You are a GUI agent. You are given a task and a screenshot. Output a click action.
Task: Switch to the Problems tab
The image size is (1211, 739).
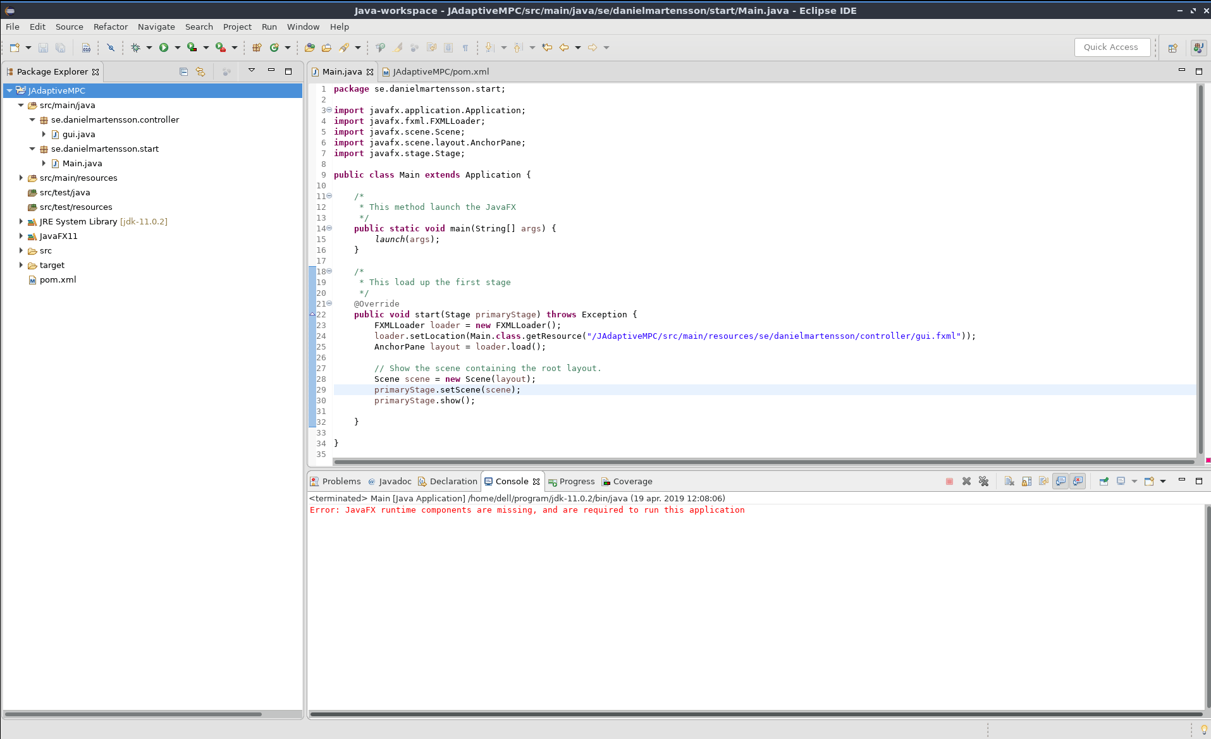tap(335, 481)
